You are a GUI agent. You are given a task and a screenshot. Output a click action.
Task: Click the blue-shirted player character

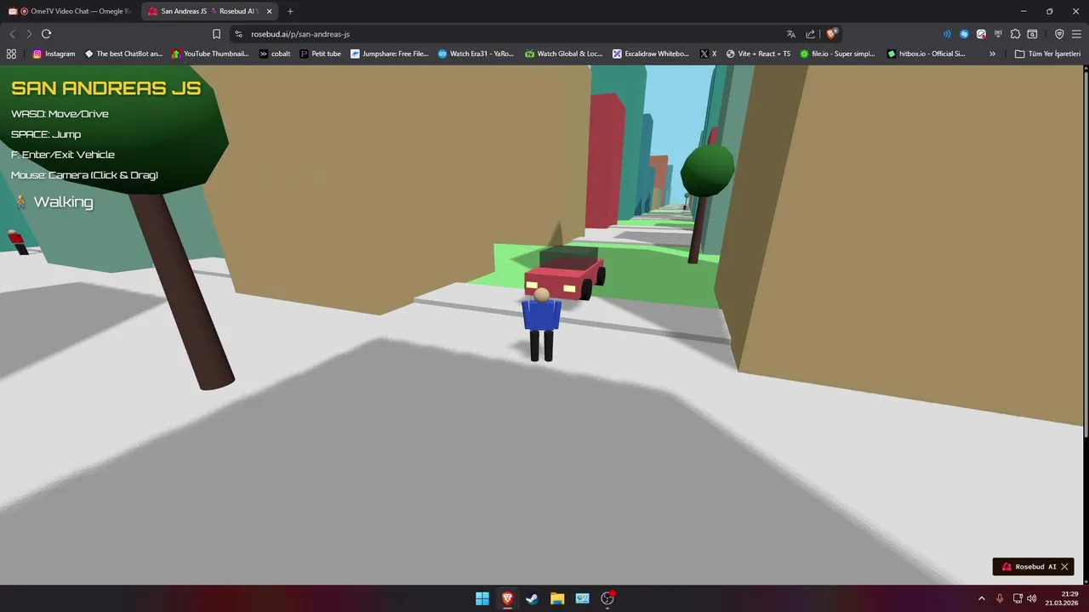coord(541,324)
